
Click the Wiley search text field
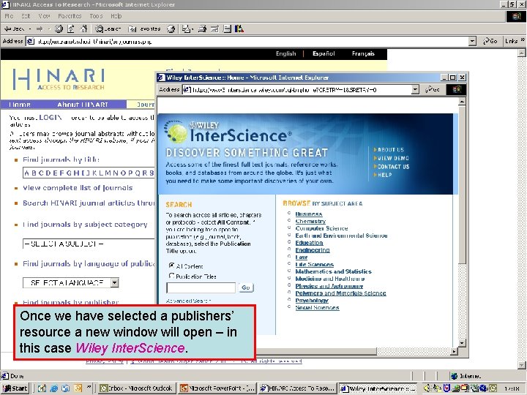tap(201, 288)
